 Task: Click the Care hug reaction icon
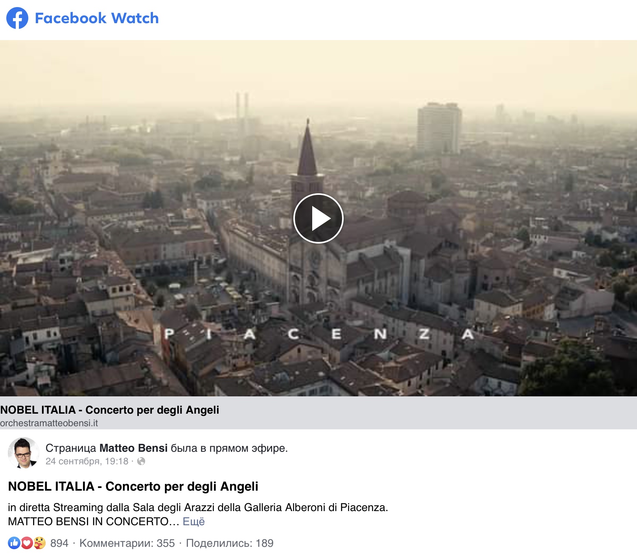tap(40, 543)
